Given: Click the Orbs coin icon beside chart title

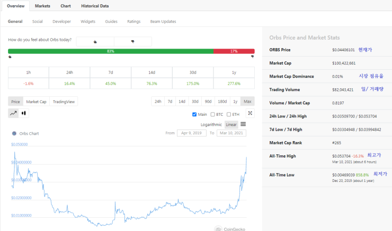Looking at the screenshot, I should 14,133.
